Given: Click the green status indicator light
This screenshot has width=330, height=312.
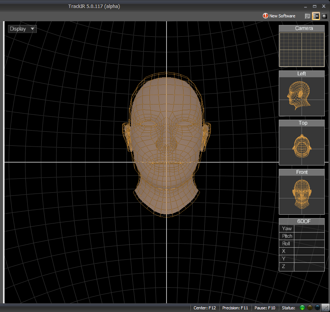Looking at the screenshot, I should pyautogui.click(x=302, y=308).
